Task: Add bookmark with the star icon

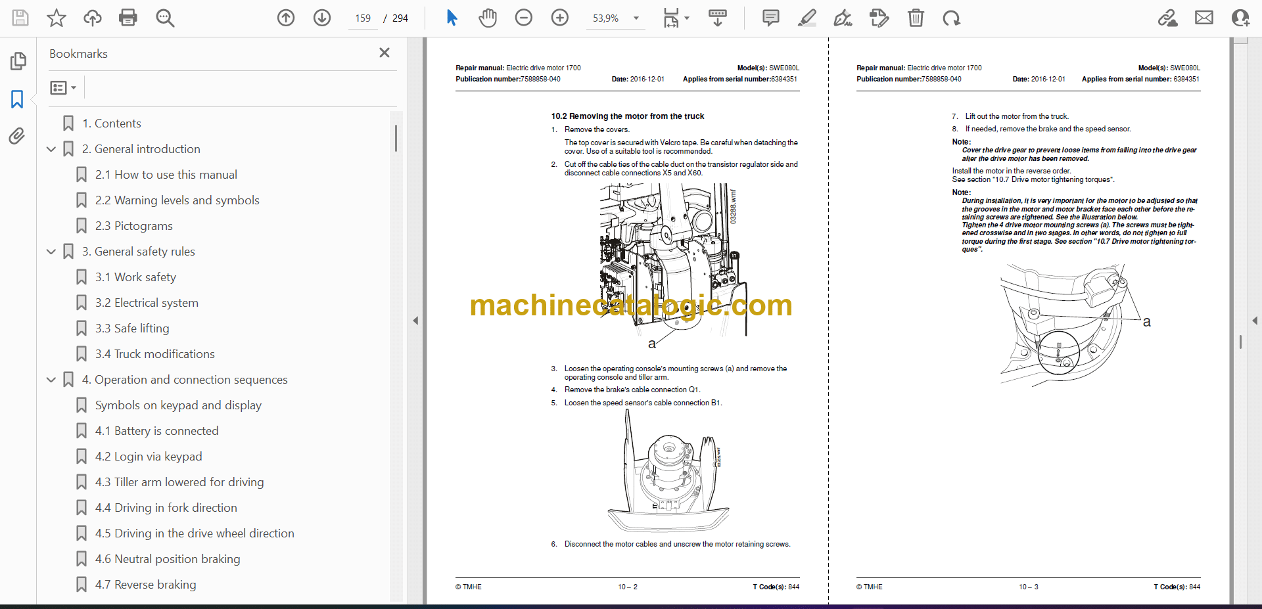Action: (57, 18)
